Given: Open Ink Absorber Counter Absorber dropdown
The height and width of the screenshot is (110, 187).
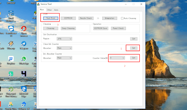Looking at the screenshot, I should pos(64,58).
